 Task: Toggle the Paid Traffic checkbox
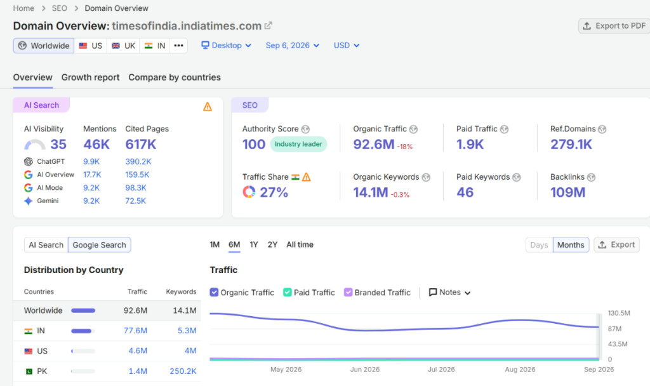[x=288, y=292]
